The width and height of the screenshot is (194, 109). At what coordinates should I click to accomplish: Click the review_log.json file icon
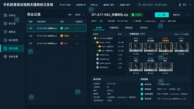98,63
